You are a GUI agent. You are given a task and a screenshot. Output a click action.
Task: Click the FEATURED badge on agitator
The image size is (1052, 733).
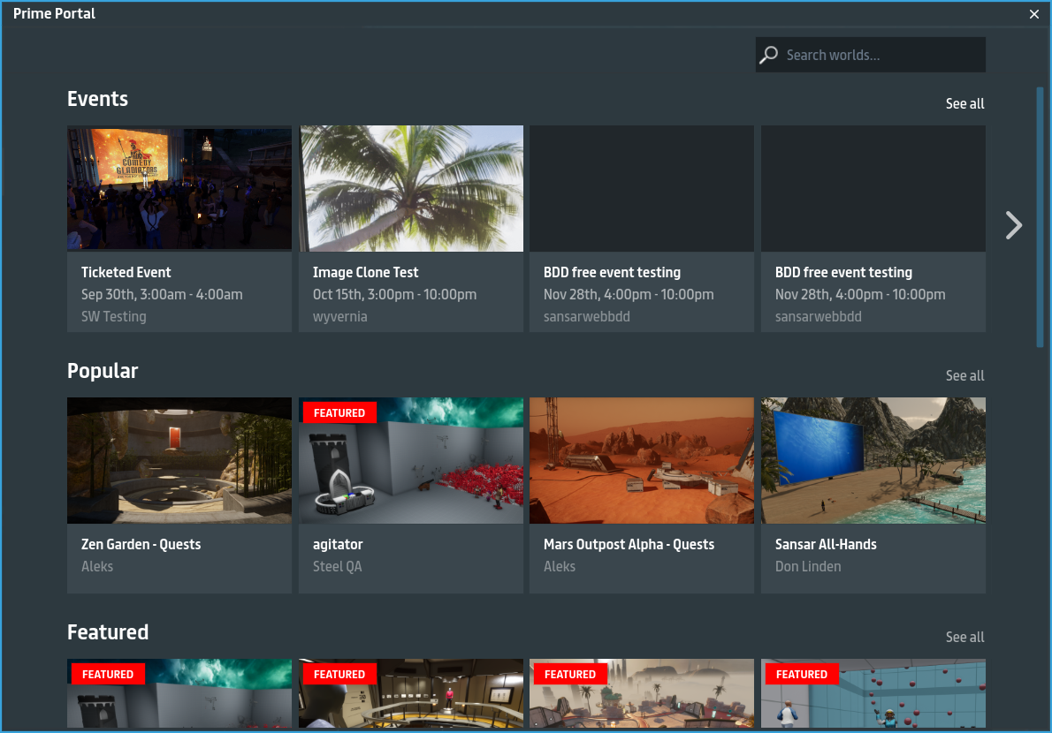[x=339, y=412]
